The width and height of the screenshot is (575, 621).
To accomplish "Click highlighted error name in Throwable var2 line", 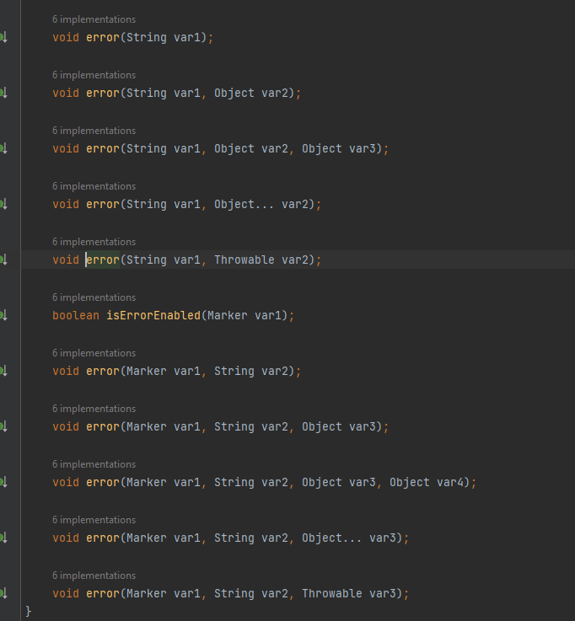I will tap(103, 260).
